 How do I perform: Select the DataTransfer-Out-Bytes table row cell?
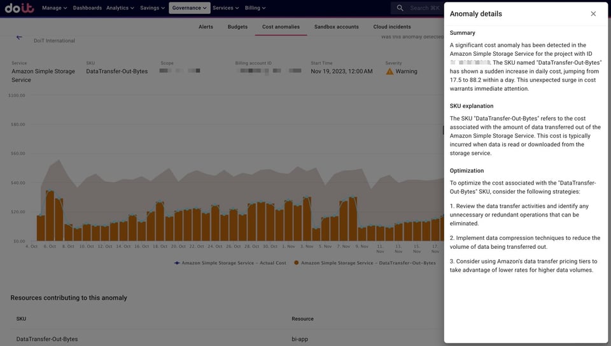click(x=47, y=339)
